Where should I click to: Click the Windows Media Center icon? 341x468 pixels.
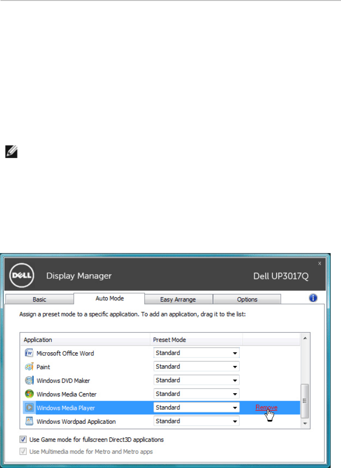point(29,394)
